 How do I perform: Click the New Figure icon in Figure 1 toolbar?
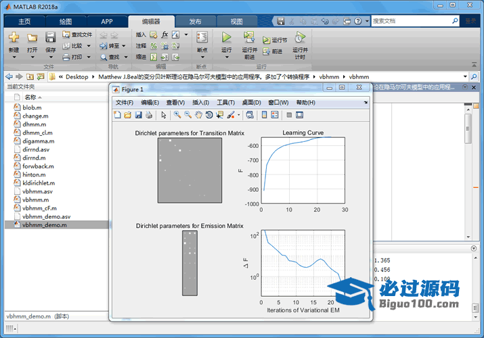point(117,115)
